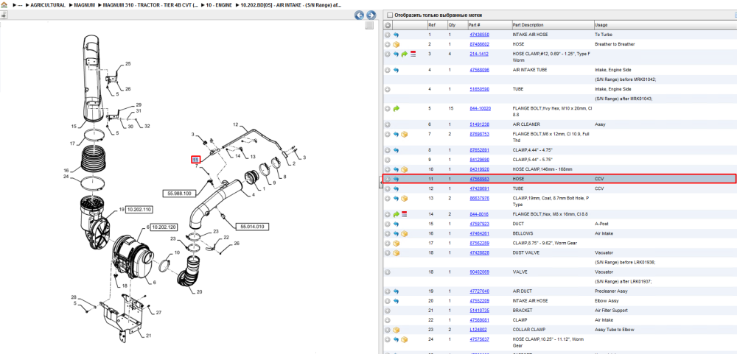
Task: Click the box icon in DUST VALVE row
Action: [396, 253]
